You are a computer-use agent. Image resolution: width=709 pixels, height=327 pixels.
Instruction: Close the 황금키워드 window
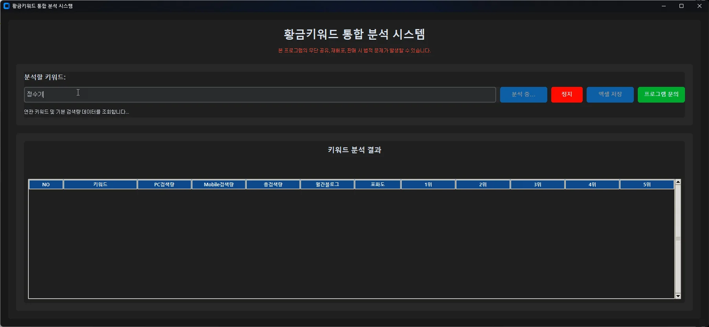[700, 6]
